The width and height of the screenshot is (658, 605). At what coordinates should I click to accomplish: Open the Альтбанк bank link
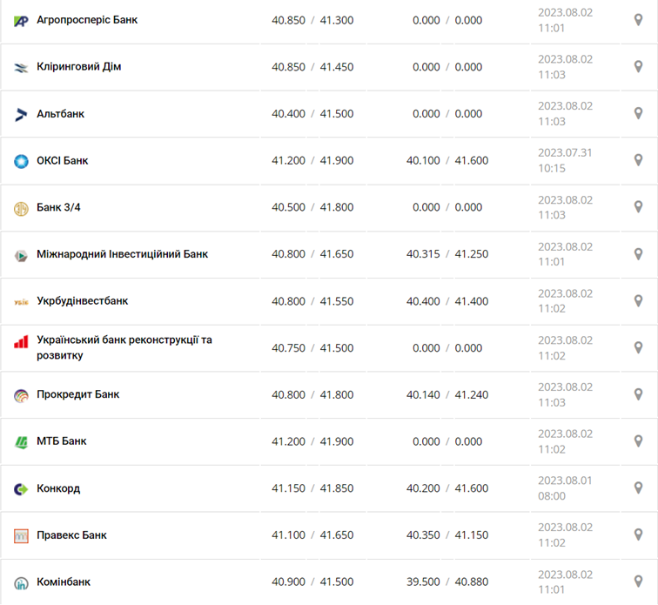pyautogui.click(x=60, y=114)
